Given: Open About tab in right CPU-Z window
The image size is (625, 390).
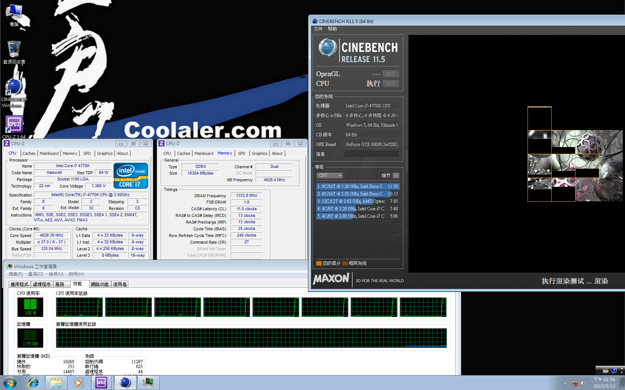Looking at the screenshot, I should (277, 153).
